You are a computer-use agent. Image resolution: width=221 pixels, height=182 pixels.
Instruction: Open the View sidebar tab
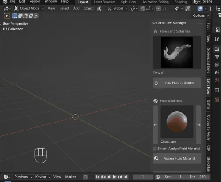(208, 39)
